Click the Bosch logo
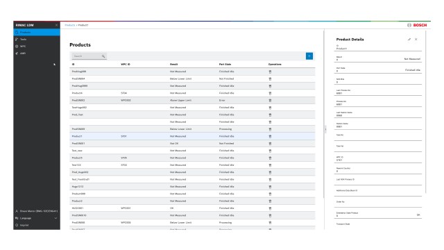 (x=417, y=25)
